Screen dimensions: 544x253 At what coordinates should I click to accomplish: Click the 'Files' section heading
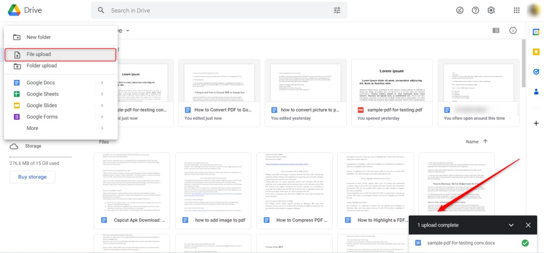point(104,142)
